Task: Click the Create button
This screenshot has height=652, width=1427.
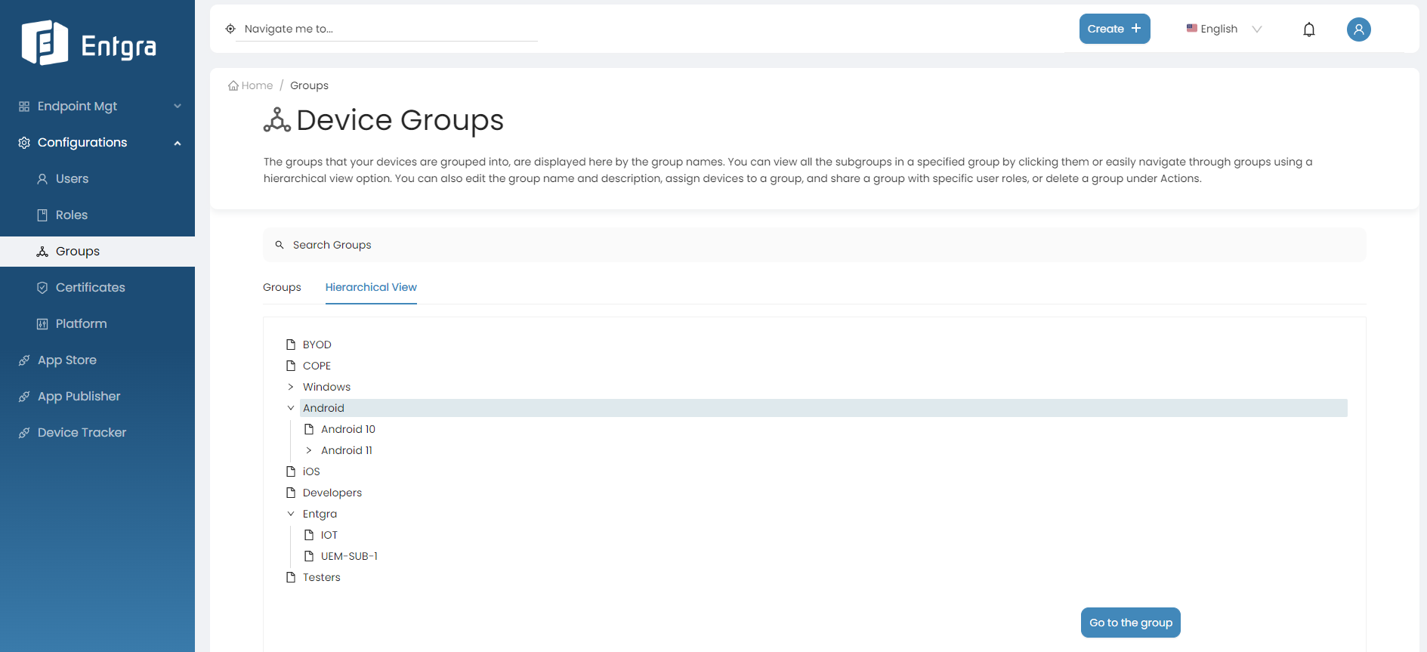Action: click(1114, 29)
